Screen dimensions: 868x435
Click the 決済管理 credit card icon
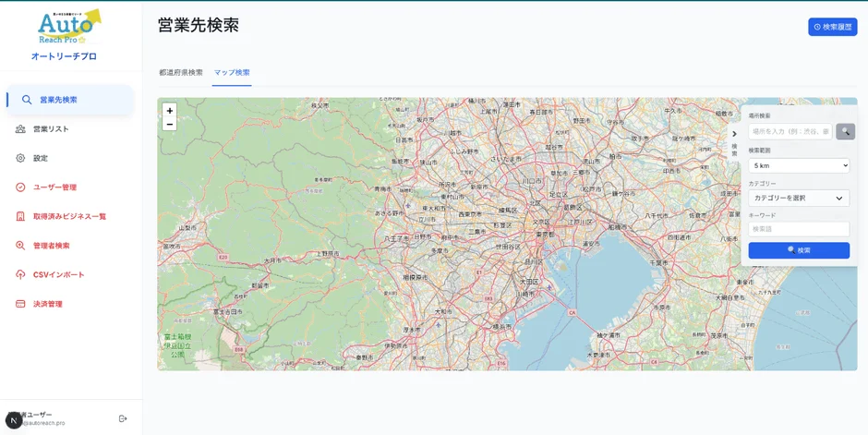[x=20, y=304]
